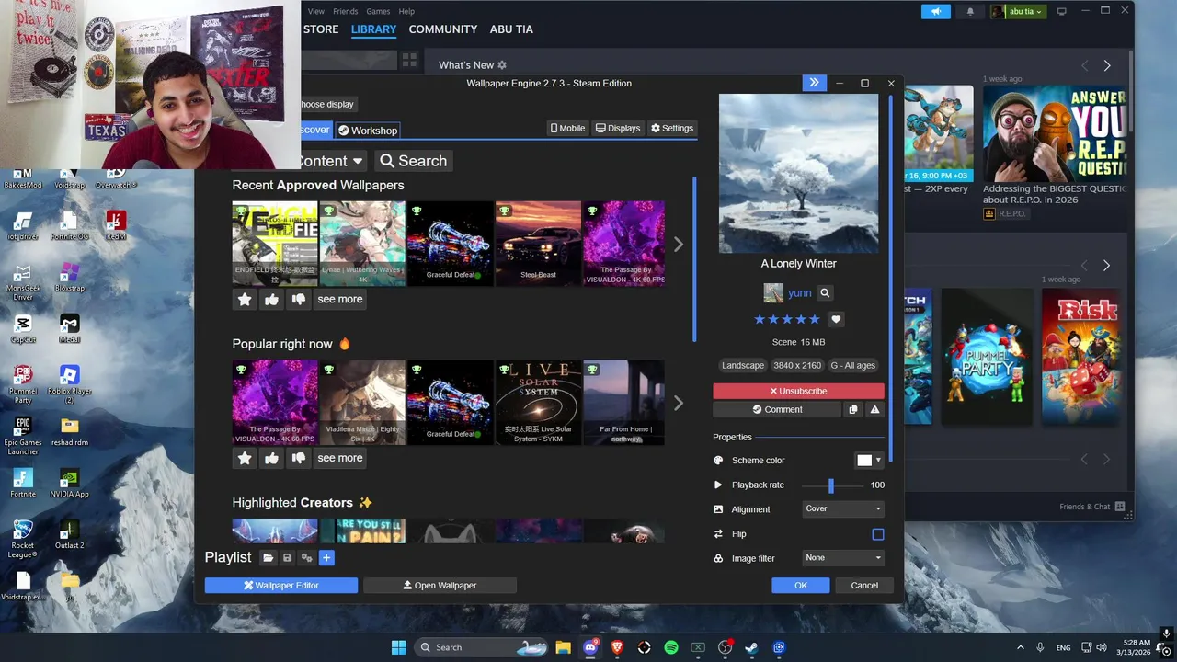Viewport: 1177px width, 662px height.
Task: Favorite the wallpaper with the heart icon
Action: tap(836, 319)
